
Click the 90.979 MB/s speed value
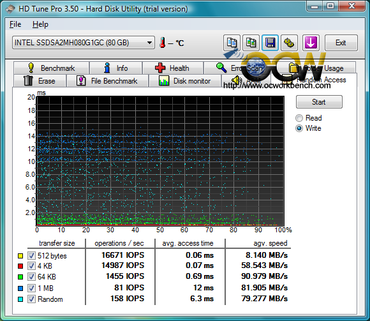[x=264, y=276]
